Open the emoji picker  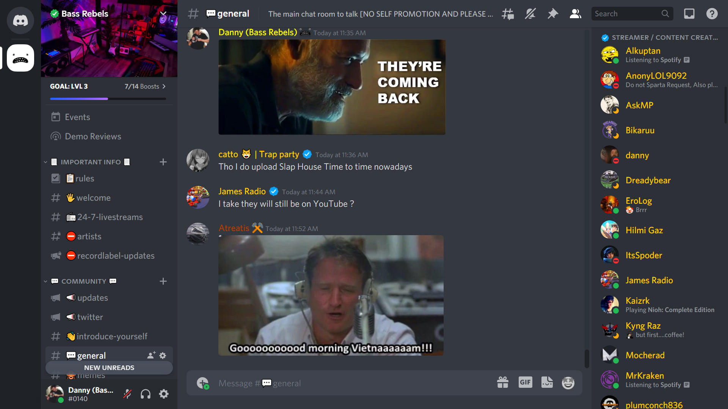(568, 383)
